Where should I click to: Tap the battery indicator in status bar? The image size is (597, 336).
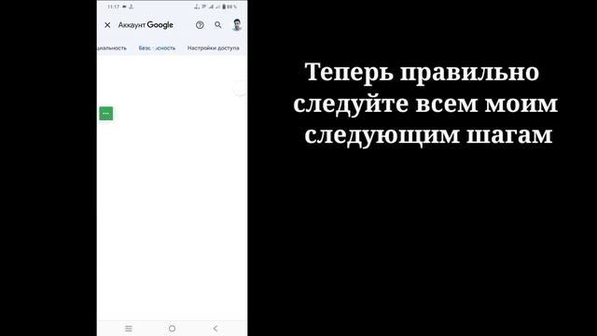pyautogui.click(x=230, y=7)
